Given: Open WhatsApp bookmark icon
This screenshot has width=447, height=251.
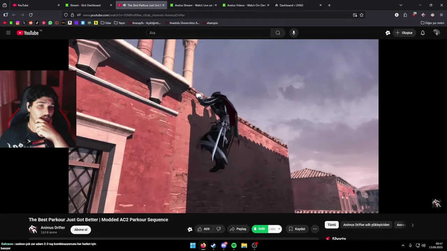Looking at the screenshot, I should tap(50, 23).
